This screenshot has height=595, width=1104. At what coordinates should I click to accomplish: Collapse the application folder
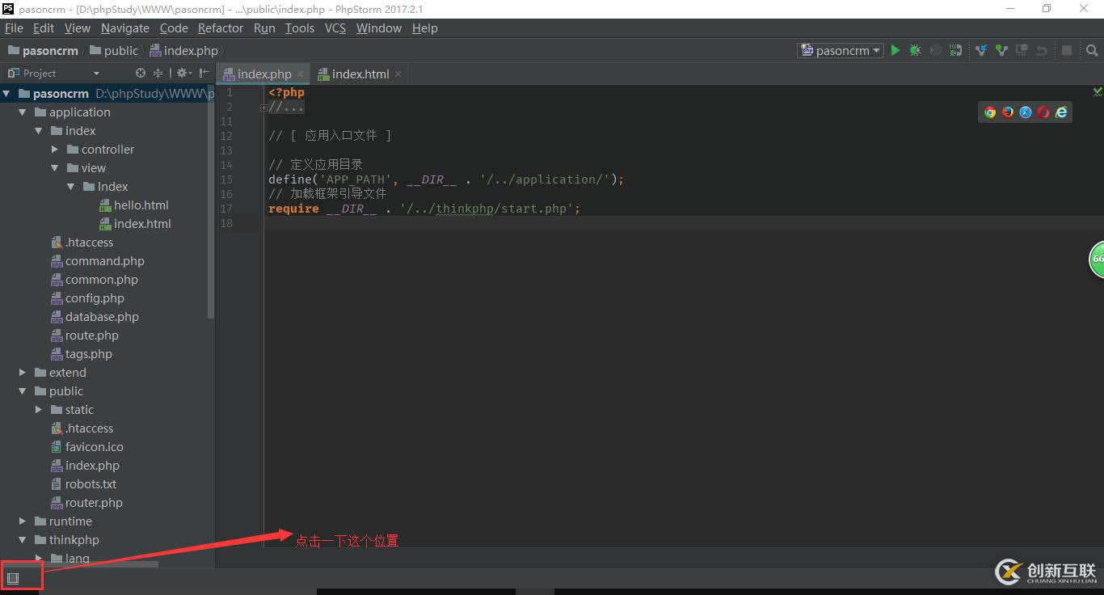click(23, 112)
